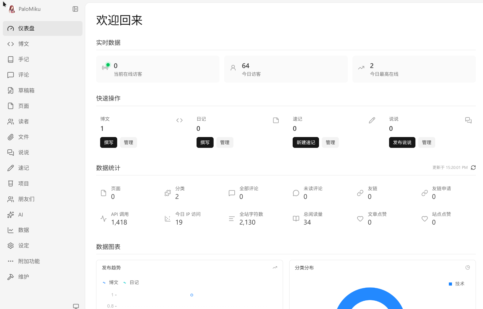Click 管理 button next to 发布说说
This screenshot has height=309, width=483.
(x=427, y=143)
